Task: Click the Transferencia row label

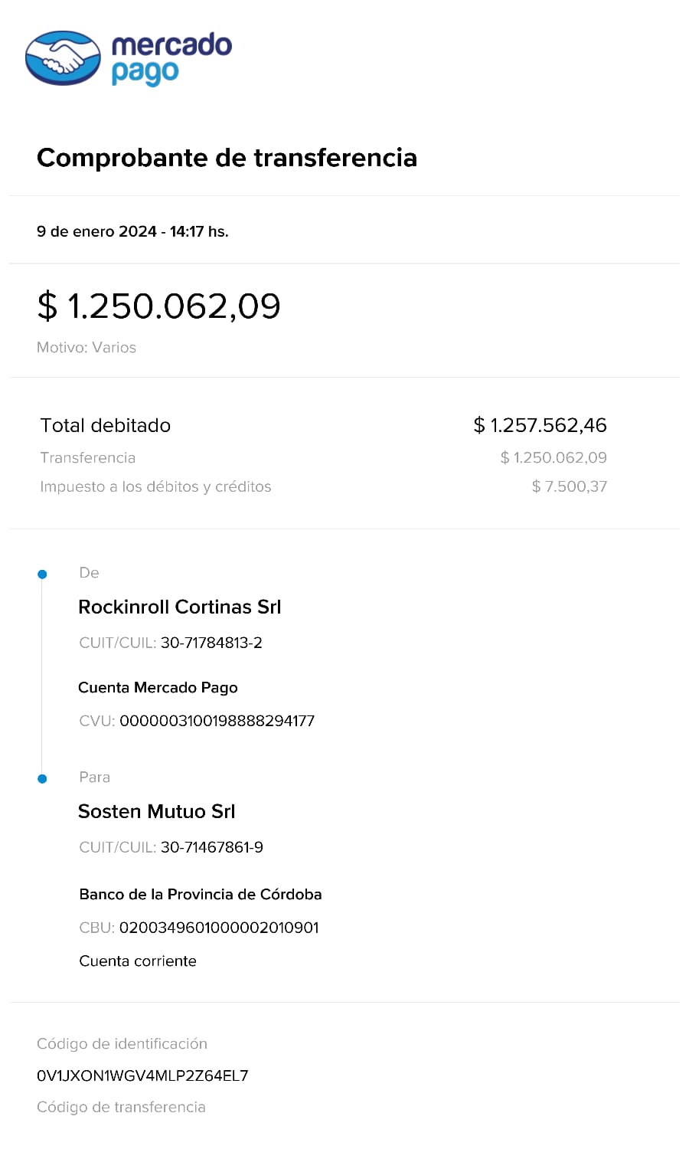Action: (x=88, y=458)
